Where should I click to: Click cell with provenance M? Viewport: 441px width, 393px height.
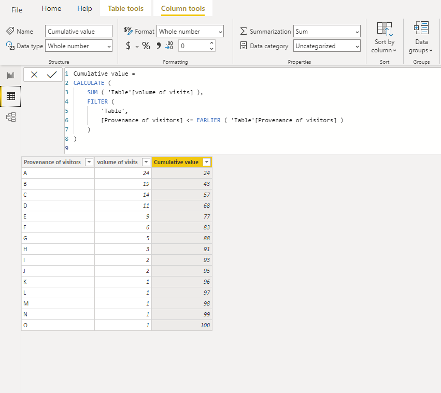(58, 303)
